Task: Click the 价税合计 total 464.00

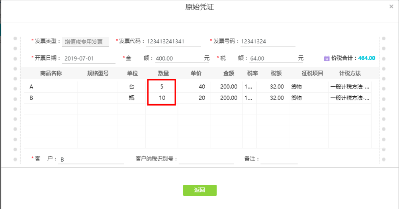Action: [x=367, y=58]
